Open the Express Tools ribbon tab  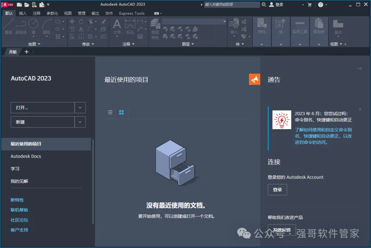(132, 13)
